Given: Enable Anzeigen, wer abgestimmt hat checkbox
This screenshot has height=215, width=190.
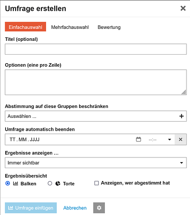Looking at the screenshot, I should [x=96, y=183].
